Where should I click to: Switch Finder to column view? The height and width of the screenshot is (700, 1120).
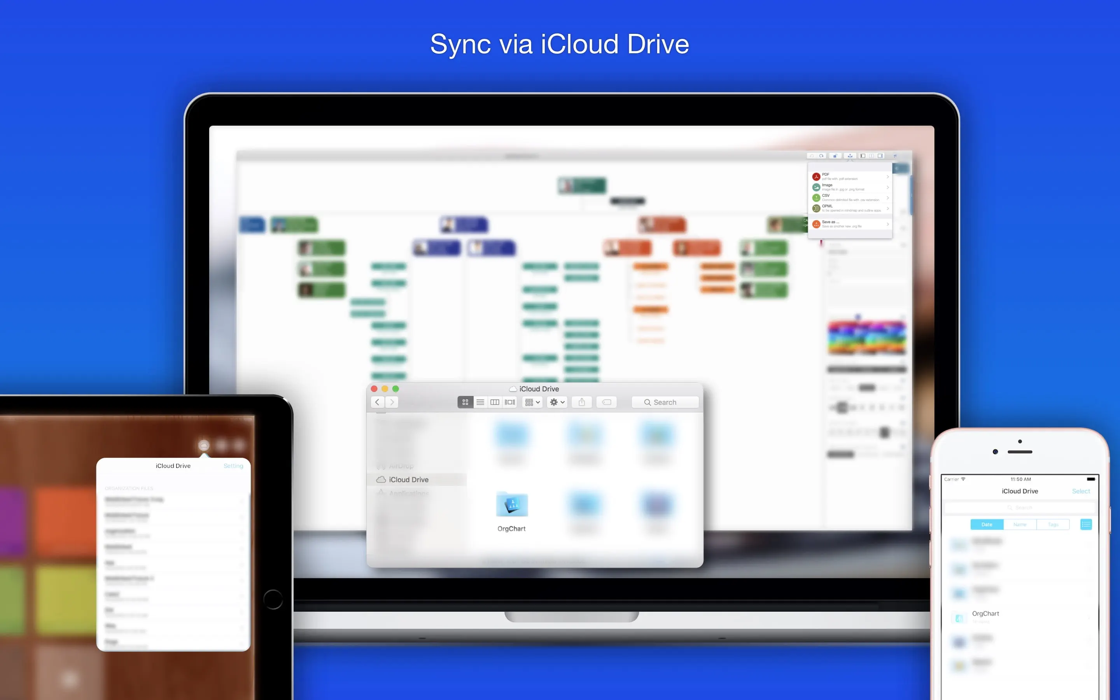495,402
